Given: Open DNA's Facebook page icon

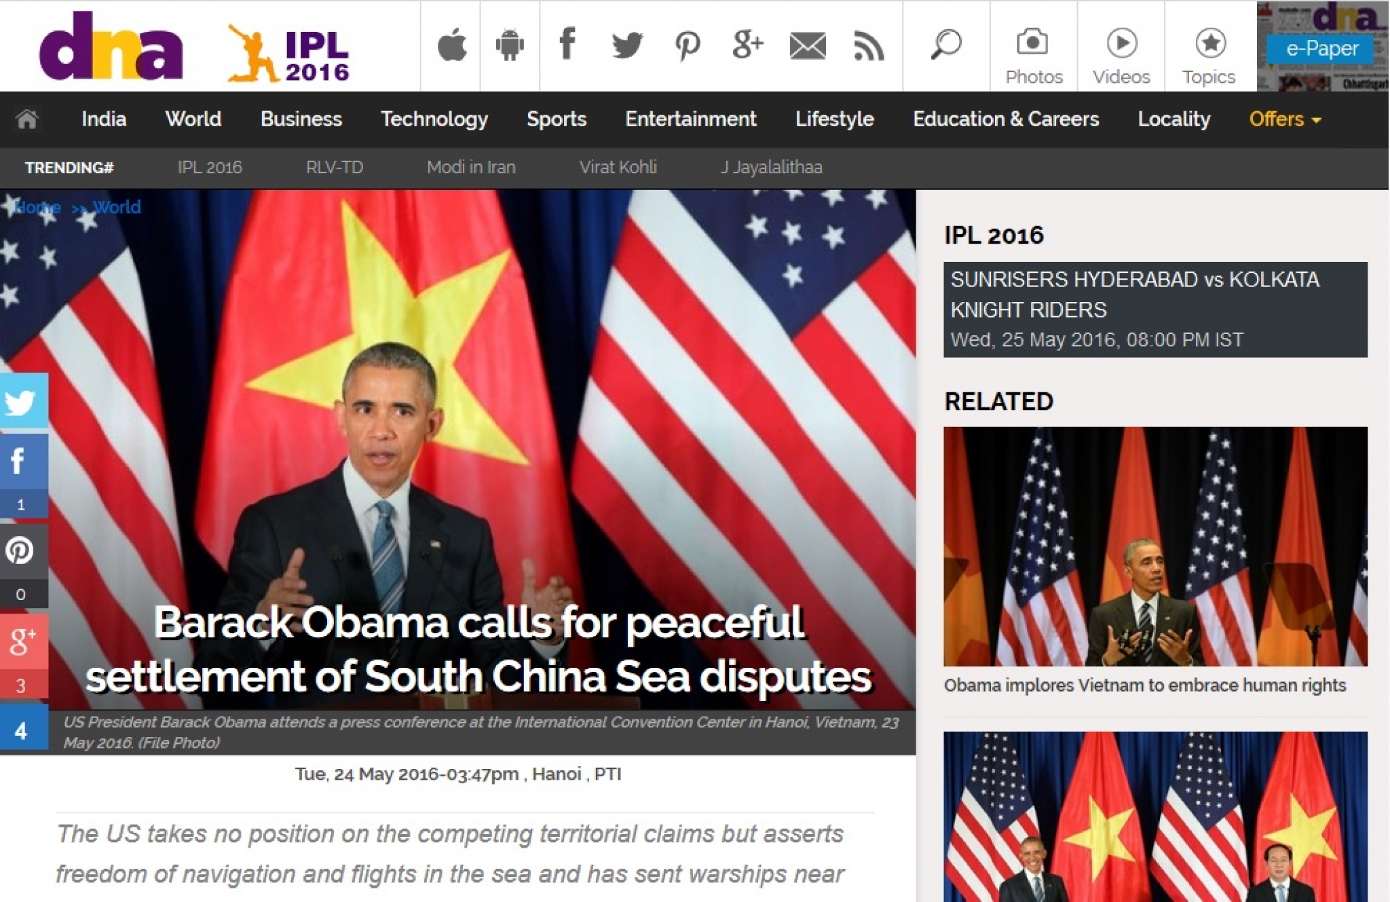Looking at the screenshot, I should 567,43.
